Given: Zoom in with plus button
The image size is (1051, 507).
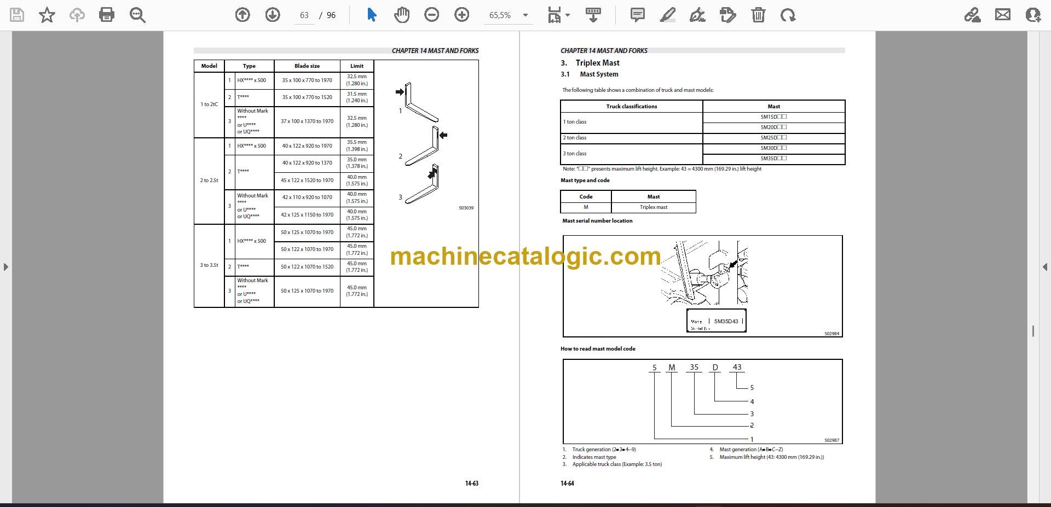Looking at the screenshot, I should pos(462,15).
